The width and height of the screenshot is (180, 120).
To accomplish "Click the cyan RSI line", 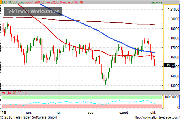I will 79,102.
